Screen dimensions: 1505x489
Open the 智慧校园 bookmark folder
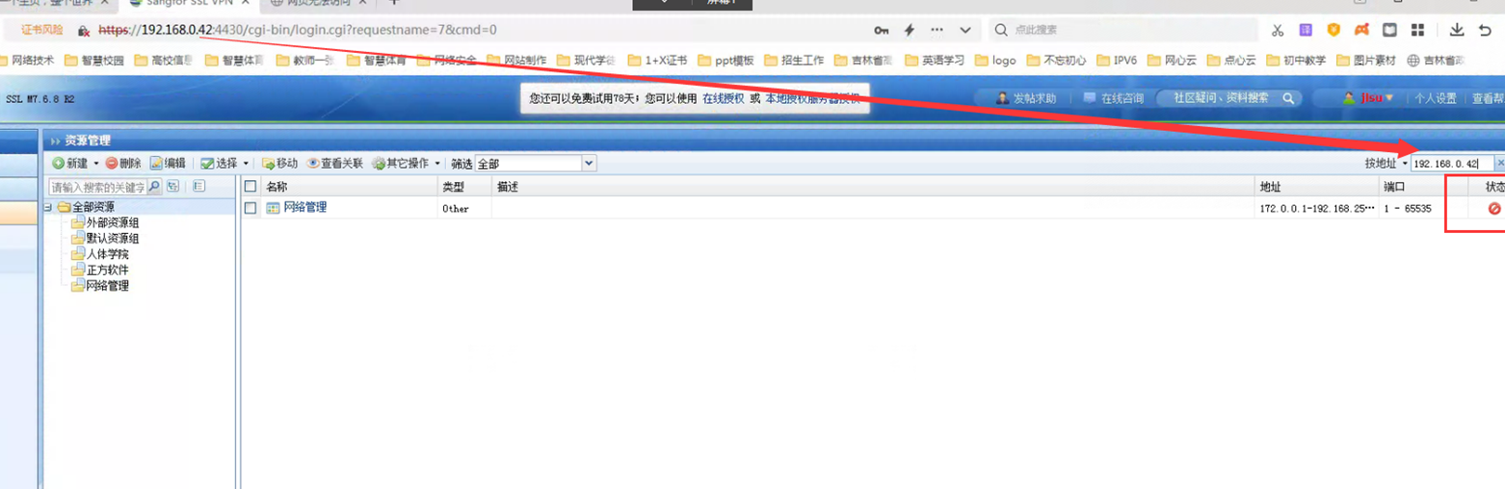[x=94, y=60]
